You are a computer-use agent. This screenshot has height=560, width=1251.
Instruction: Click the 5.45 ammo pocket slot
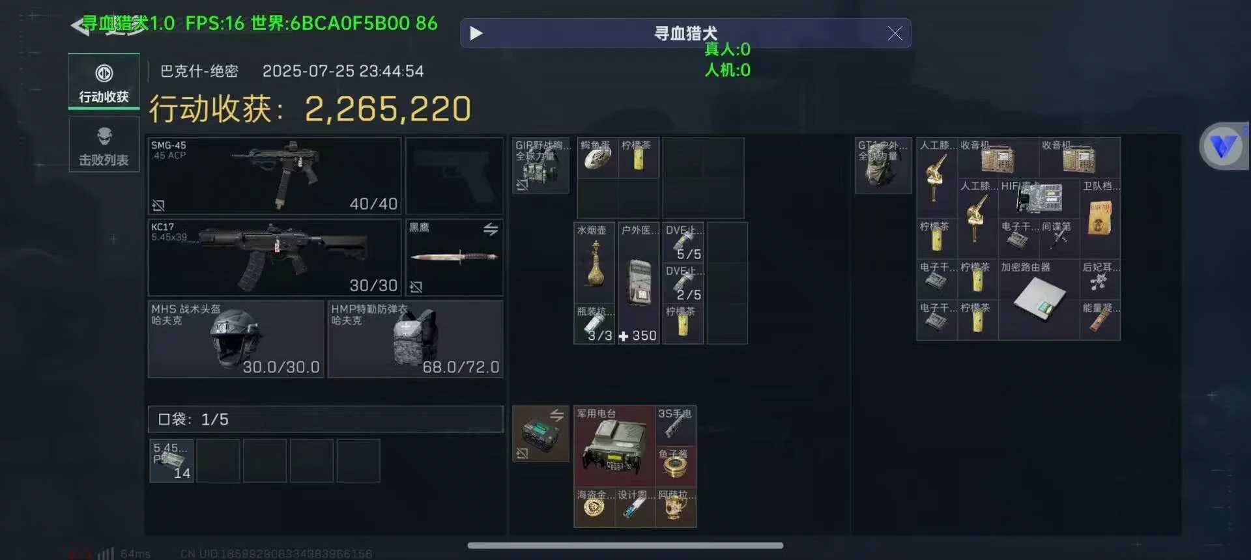[x=171, y=460]
